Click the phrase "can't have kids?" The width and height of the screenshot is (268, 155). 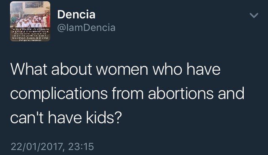tap(66, 117)
